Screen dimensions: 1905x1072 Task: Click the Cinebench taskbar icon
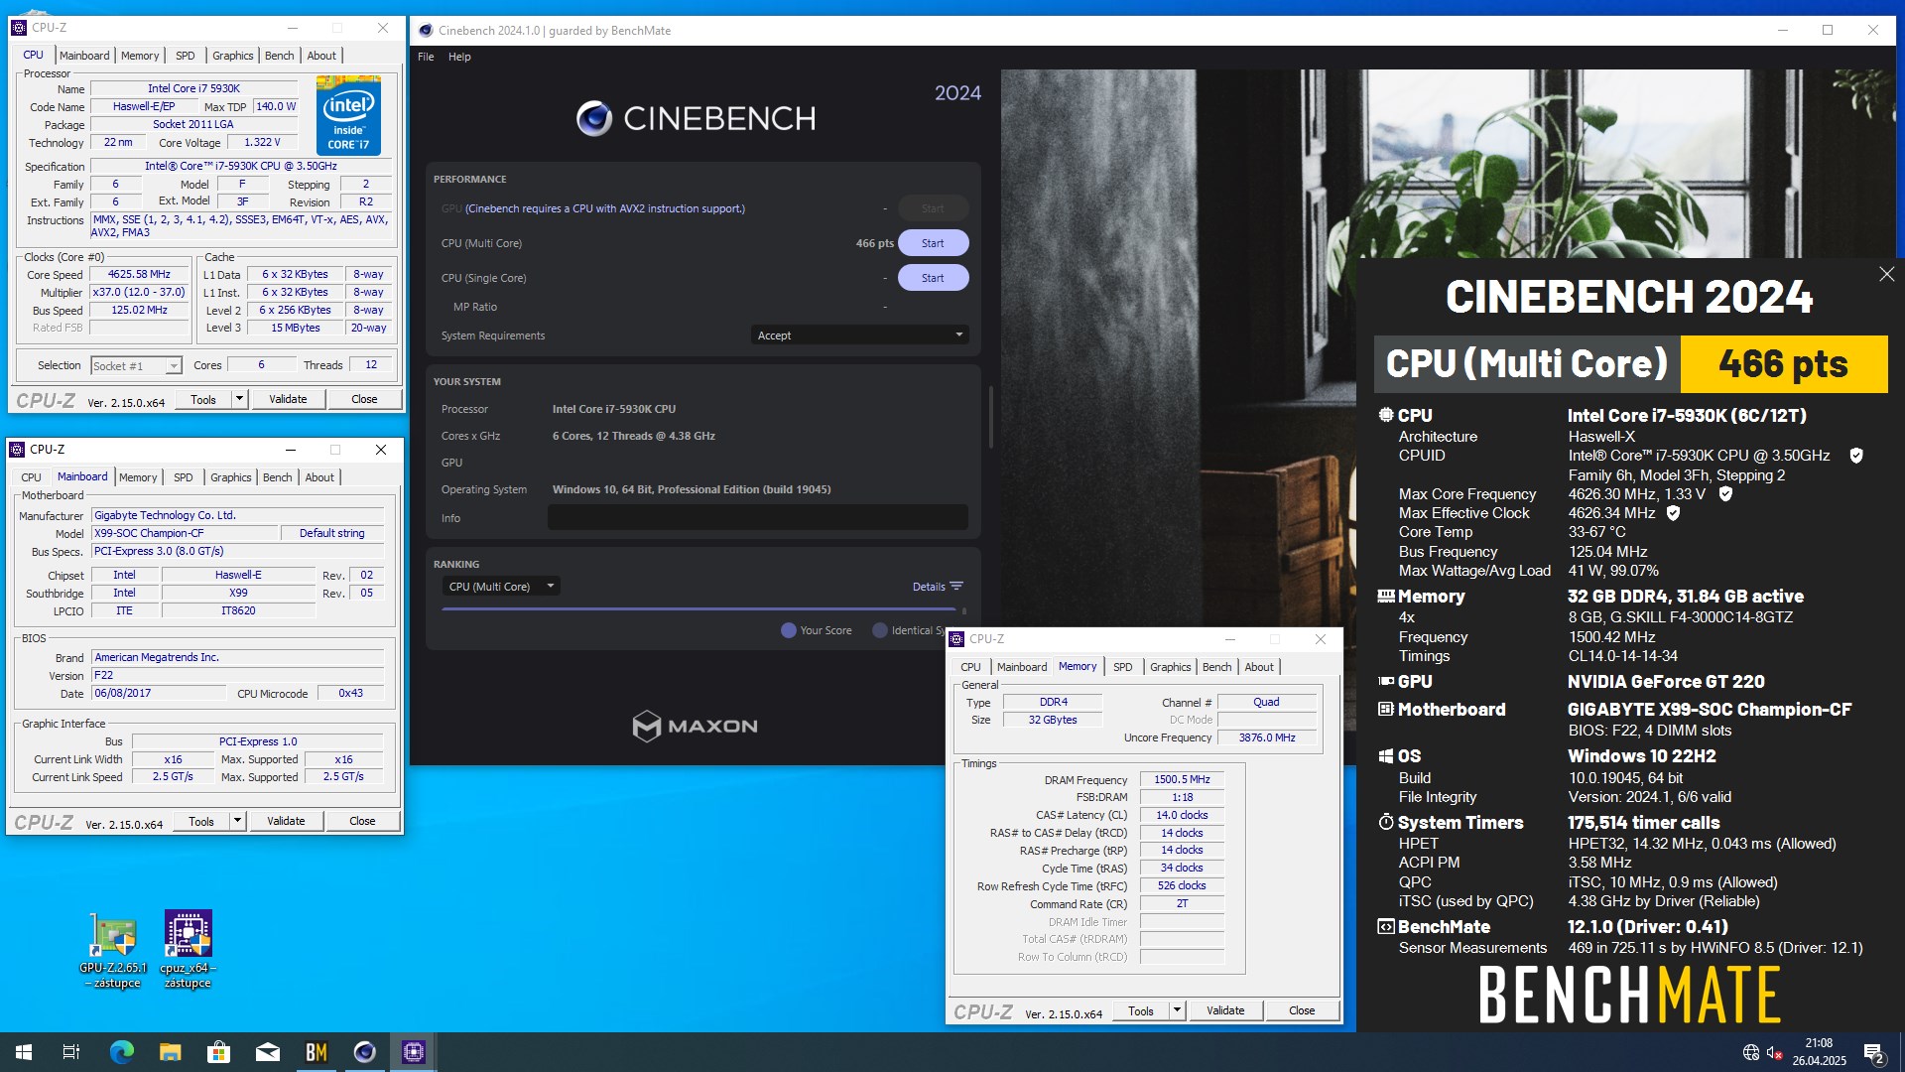click(365, 1052)
